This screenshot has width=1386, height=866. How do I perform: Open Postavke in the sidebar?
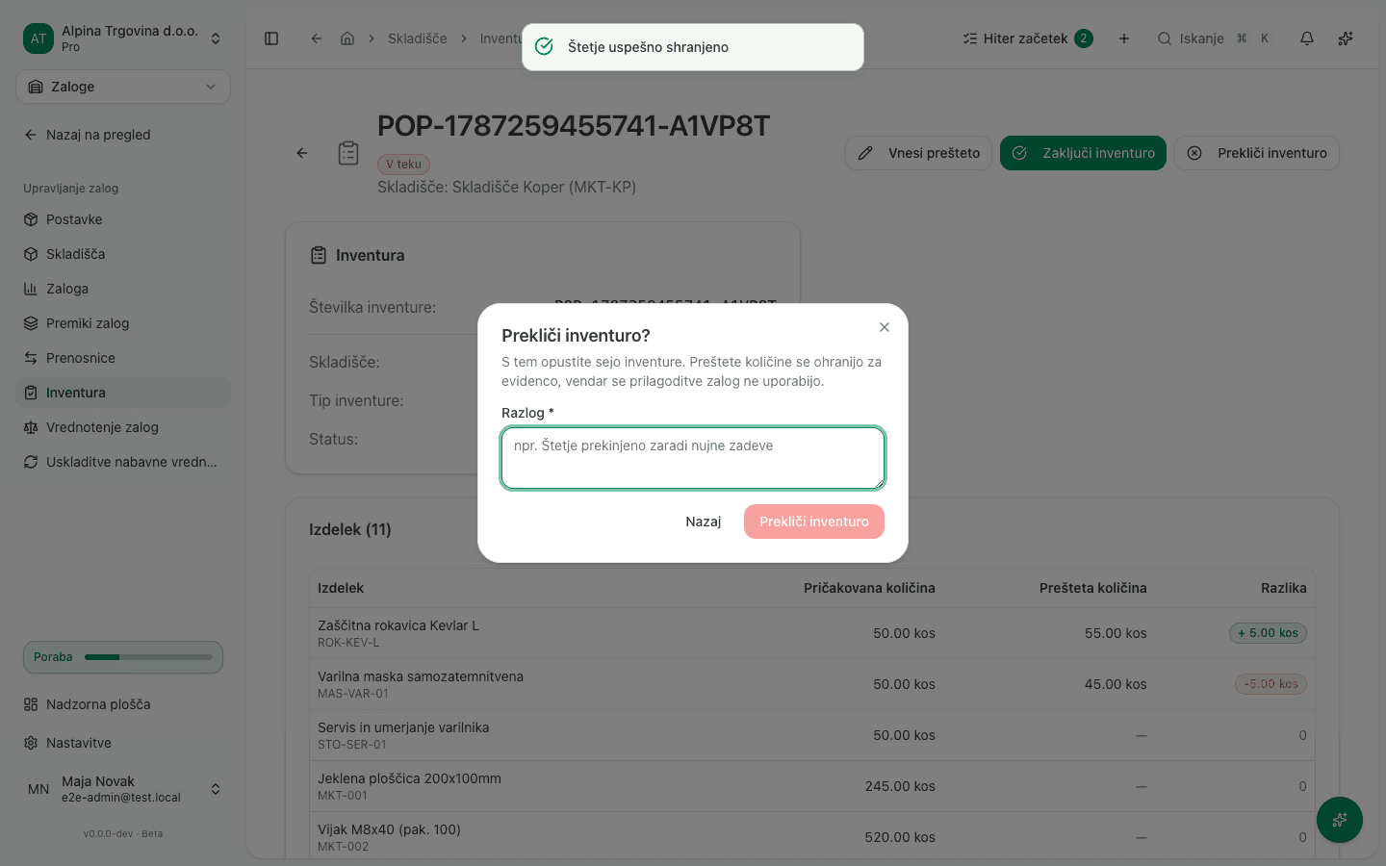coord(123,219)
